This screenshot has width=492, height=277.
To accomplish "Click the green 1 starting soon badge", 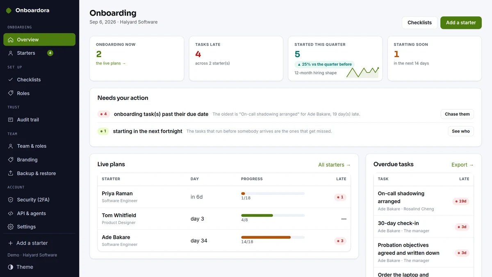I will (x=103, y=131).
